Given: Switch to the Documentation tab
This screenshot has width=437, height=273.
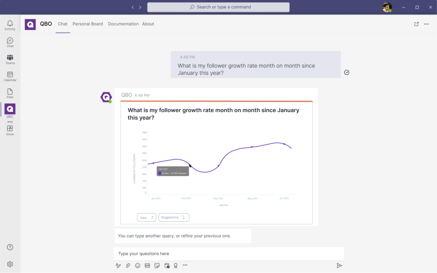Looking at the screenshot, I should click(123, 24).
